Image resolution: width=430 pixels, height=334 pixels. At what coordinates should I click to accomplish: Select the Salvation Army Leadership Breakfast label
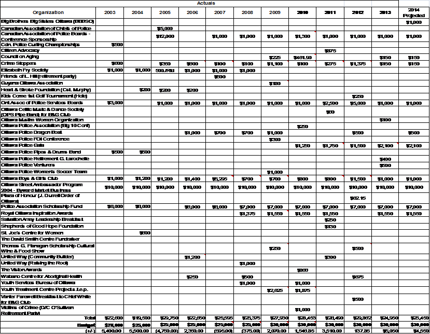point(42,220)
